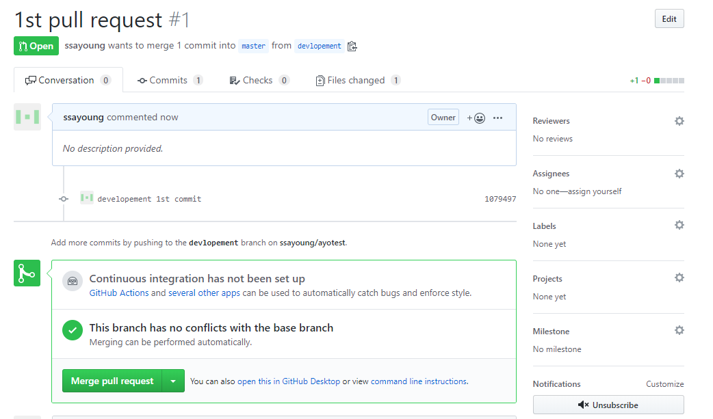The image size is (713, 419).
Task: Click the Conversation tab speech bubble icon
Action: 31,81
